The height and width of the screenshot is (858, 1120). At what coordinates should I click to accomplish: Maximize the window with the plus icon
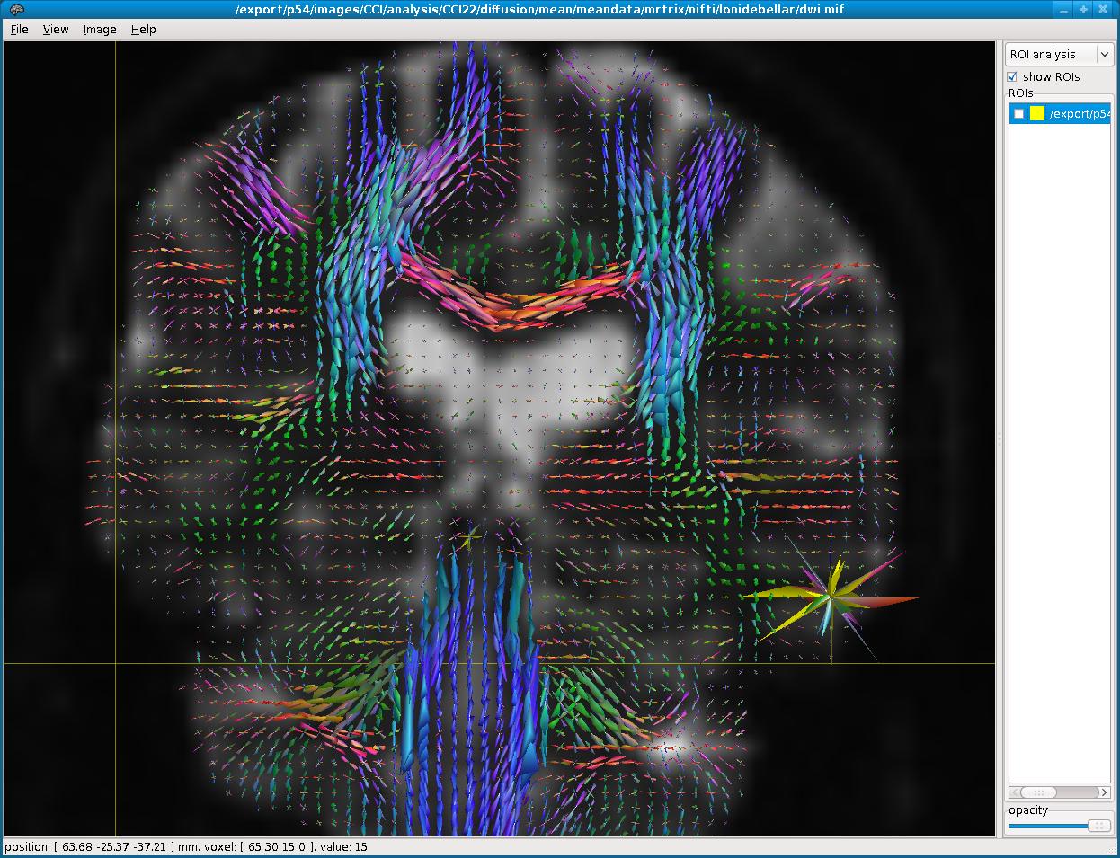1084,9
